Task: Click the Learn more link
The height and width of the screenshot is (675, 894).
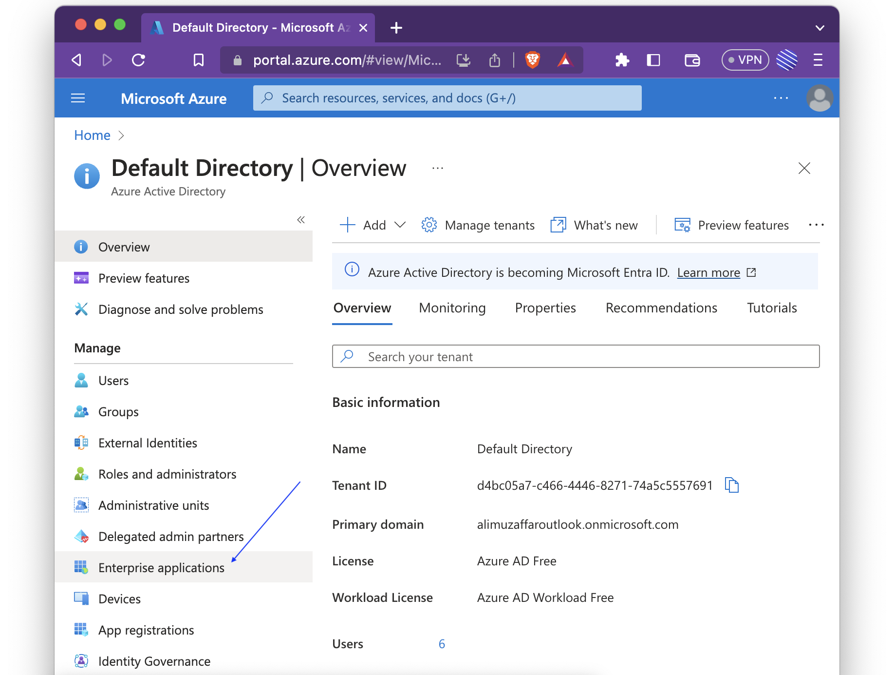Action: [x=708, y=272]
